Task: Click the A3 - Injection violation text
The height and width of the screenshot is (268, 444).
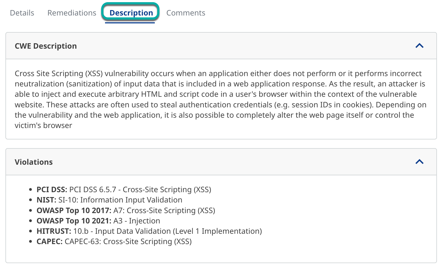Action: pos(137,221)
